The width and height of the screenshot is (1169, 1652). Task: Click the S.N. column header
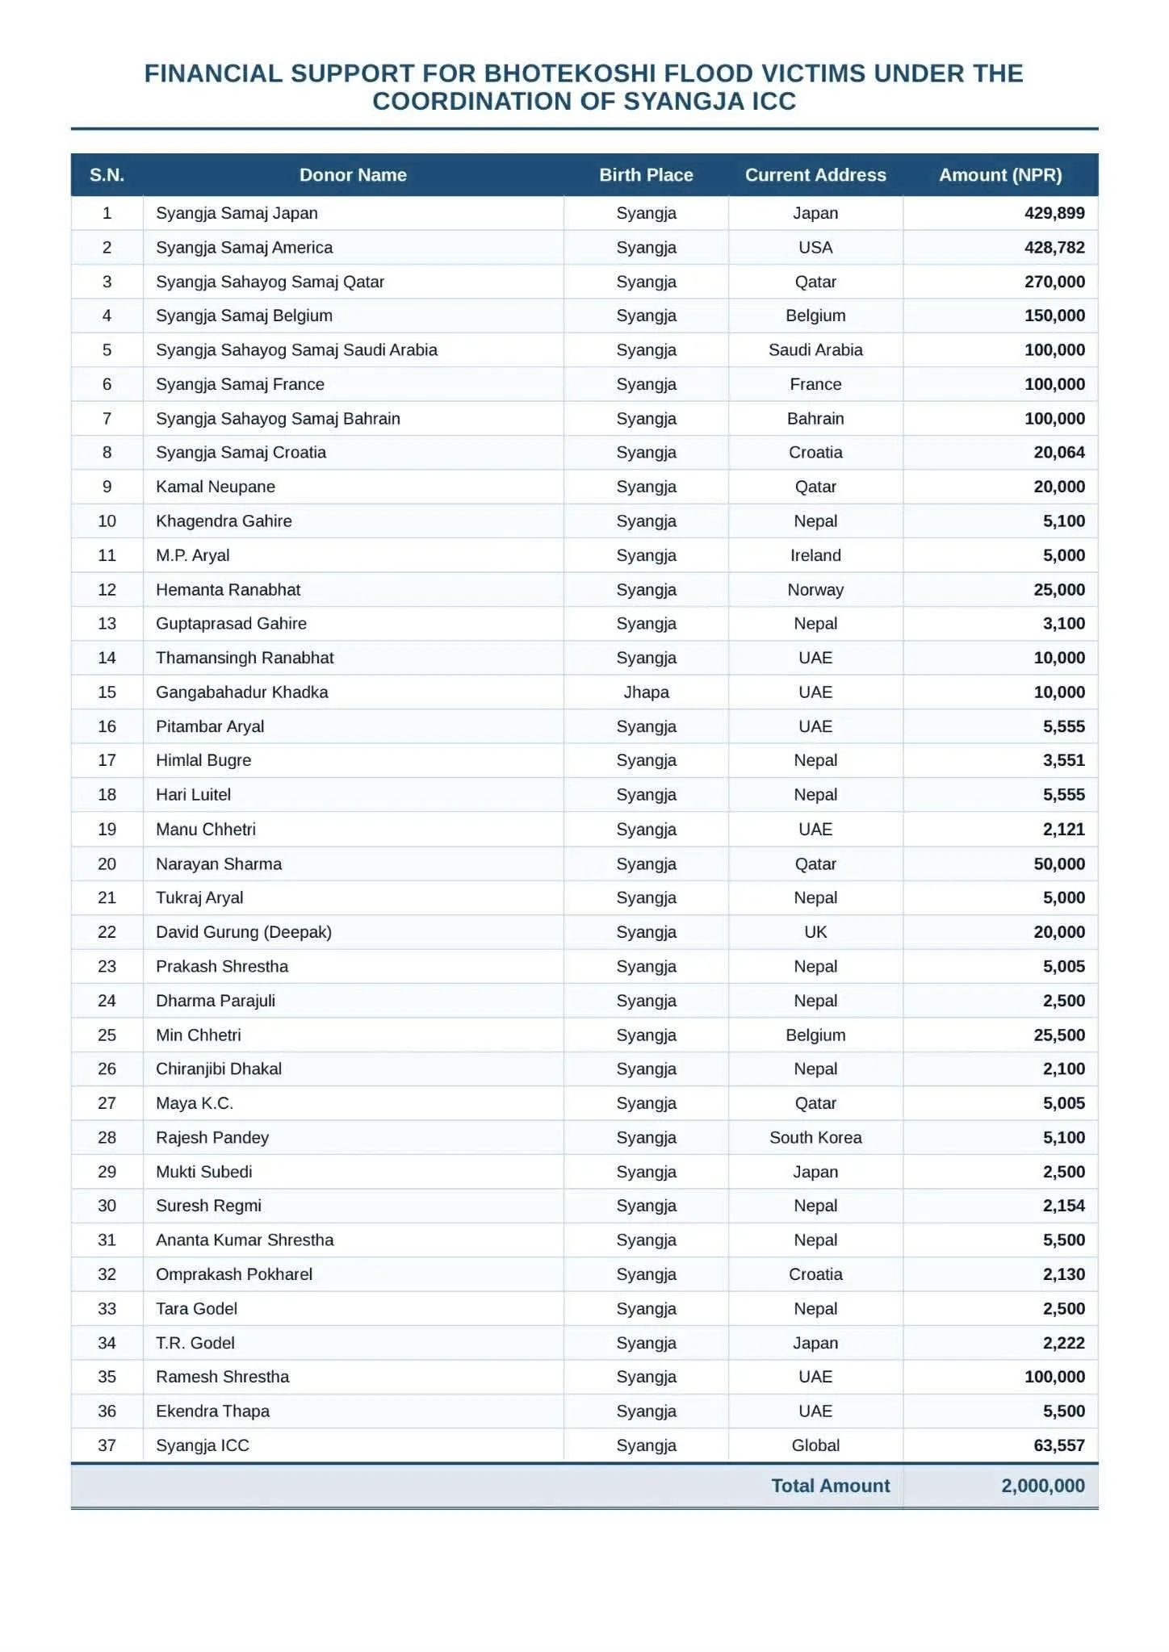(107, 175)
